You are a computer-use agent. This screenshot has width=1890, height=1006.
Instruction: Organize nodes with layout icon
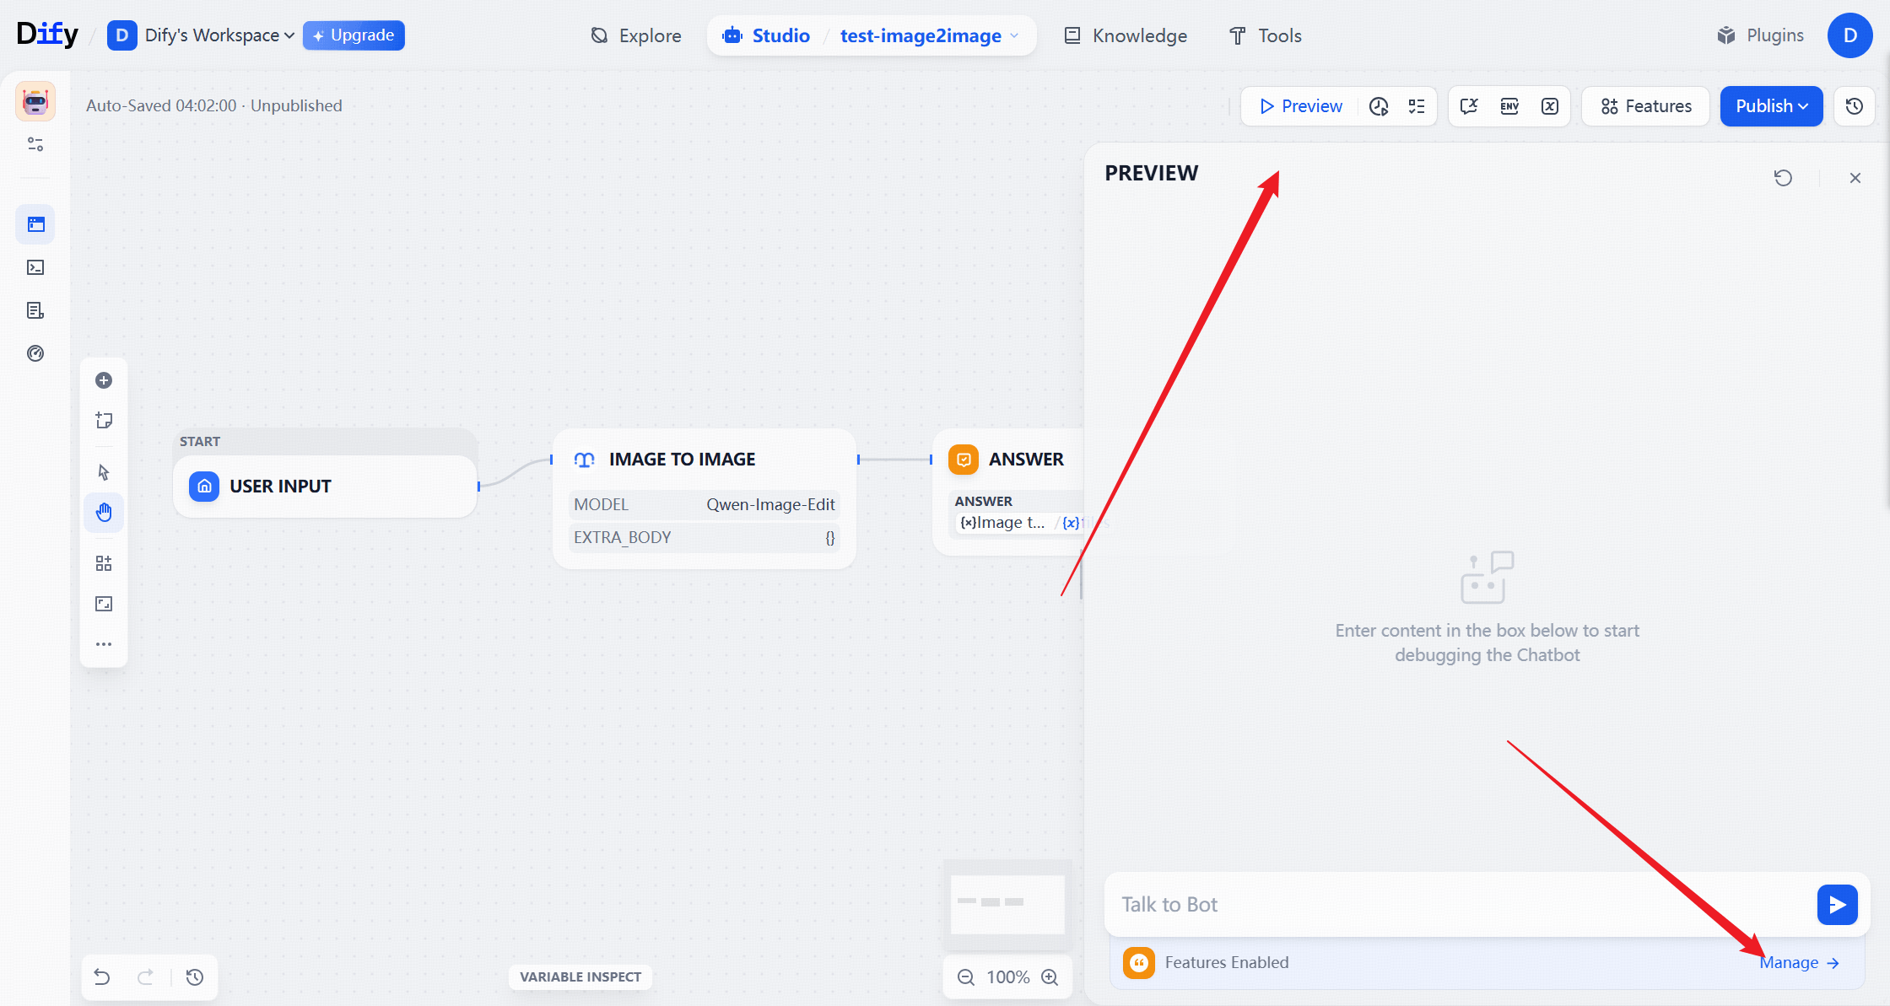[104, 563]
